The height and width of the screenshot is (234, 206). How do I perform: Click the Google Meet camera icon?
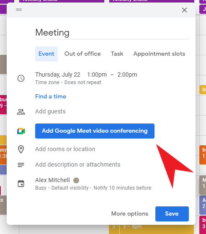[21, 131]
